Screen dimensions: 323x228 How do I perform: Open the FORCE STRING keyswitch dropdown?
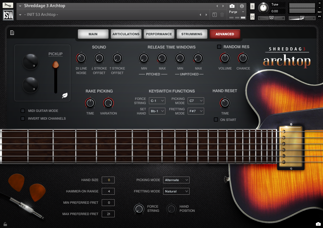[157, 101]
